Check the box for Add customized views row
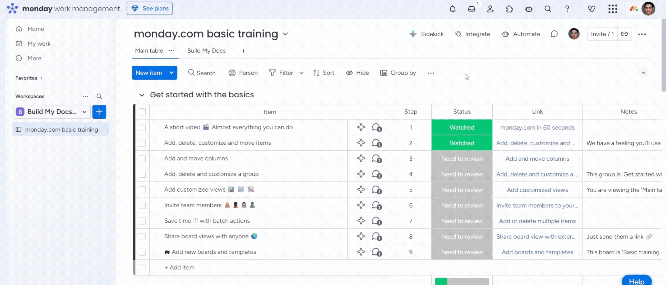 [142, 190]
